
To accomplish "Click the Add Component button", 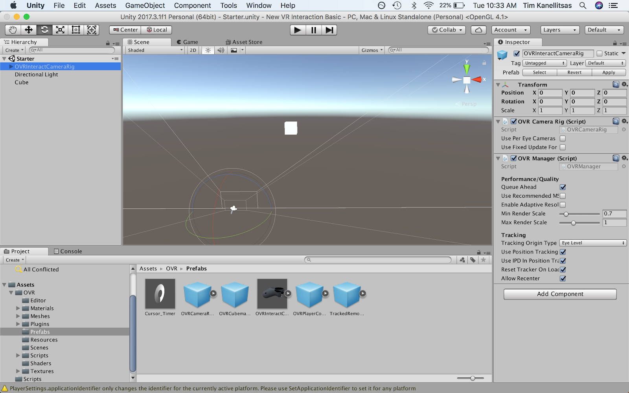I will (x=560, y=294).
